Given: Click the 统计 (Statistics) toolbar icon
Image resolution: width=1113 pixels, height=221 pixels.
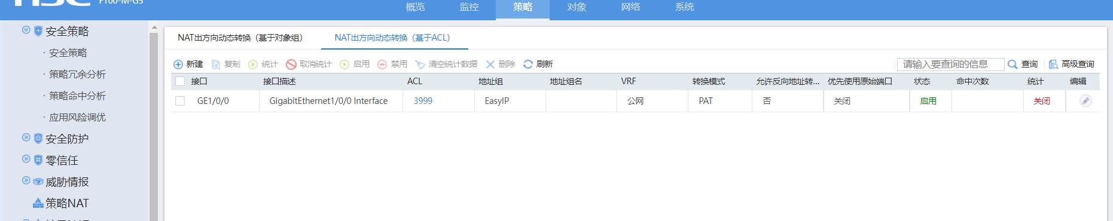Looking at the screenshot, I should click(x=253, y=65).
